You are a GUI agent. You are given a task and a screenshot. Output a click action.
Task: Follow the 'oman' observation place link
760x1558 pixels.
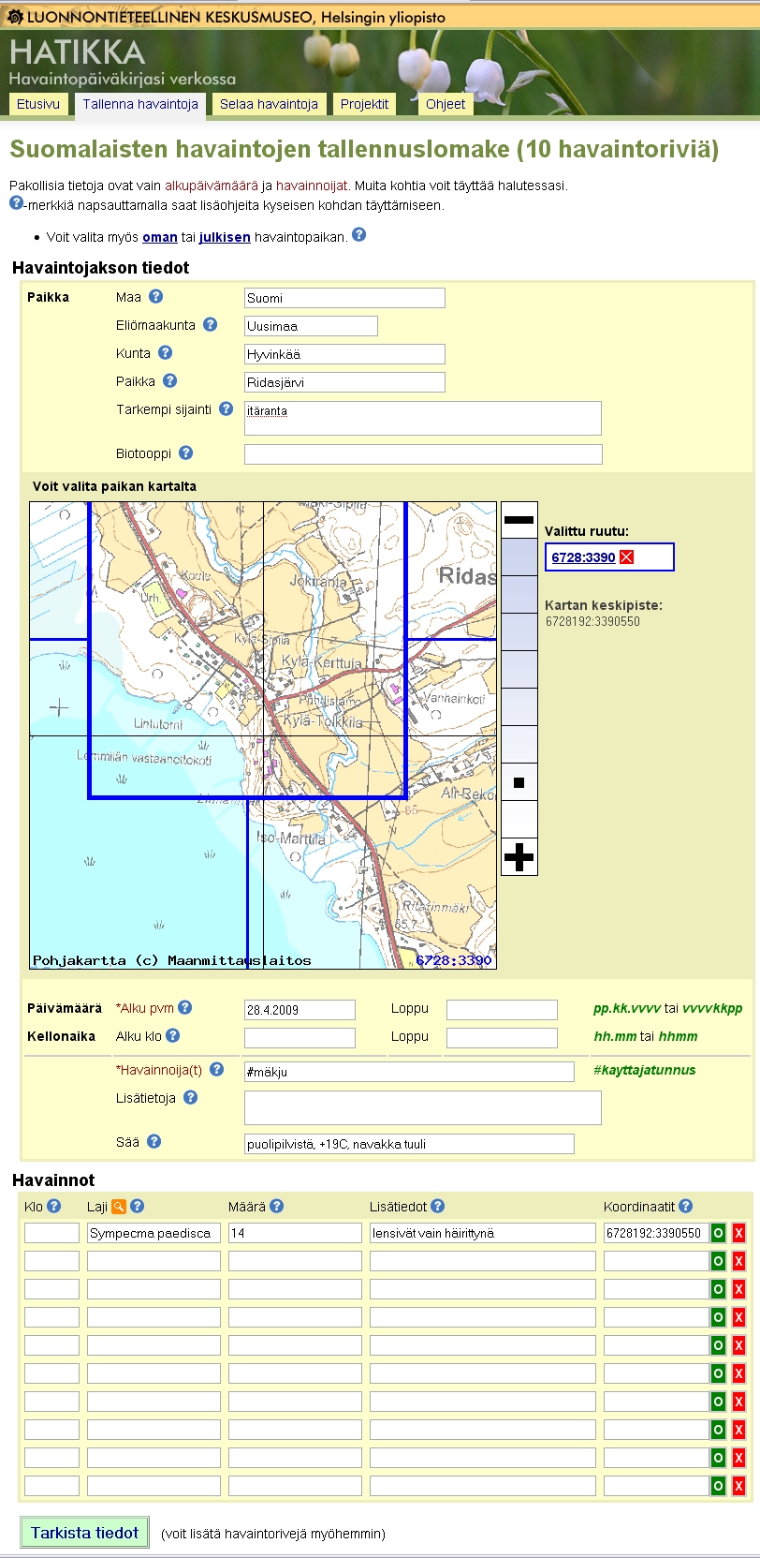coord(159,237)
